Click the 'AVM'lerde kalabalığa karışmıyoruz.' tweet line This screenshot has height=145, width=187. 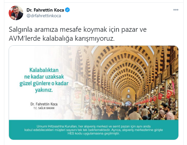pos(62,38)
